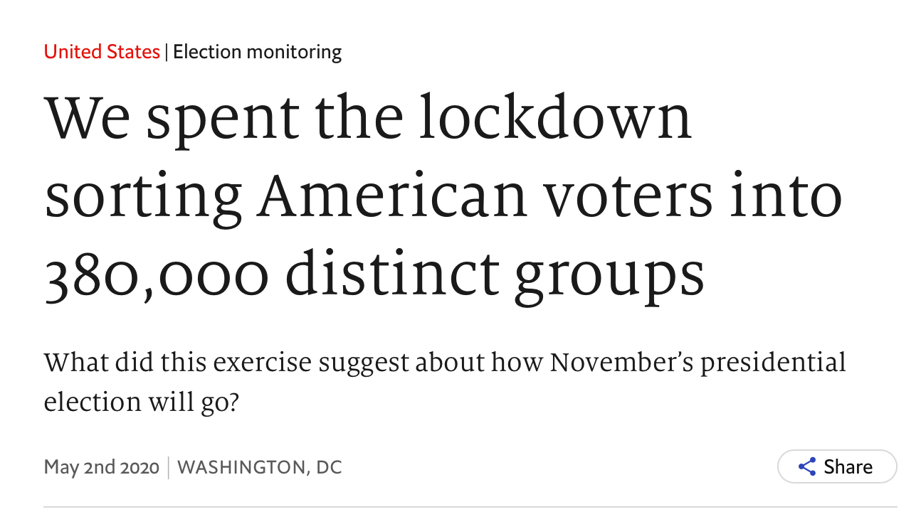Viewport: 921px width, 529px height.
Task: Click "What did this exercise" in the subheading
Action: click(x=177, y=363)
